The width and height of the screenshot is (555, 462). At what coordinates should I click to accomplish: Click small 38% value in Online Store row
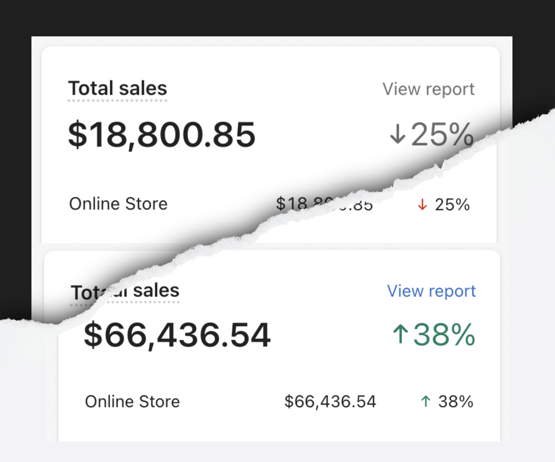(x=455, y=402)
